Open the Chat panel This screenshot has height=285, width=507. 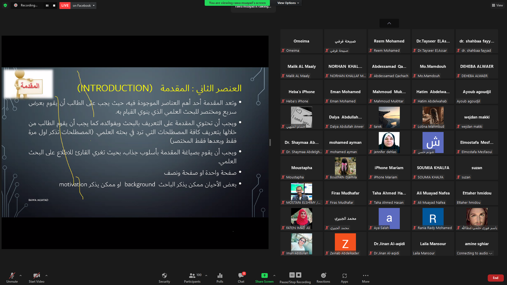pyautogui.click(x=241, y=278)
